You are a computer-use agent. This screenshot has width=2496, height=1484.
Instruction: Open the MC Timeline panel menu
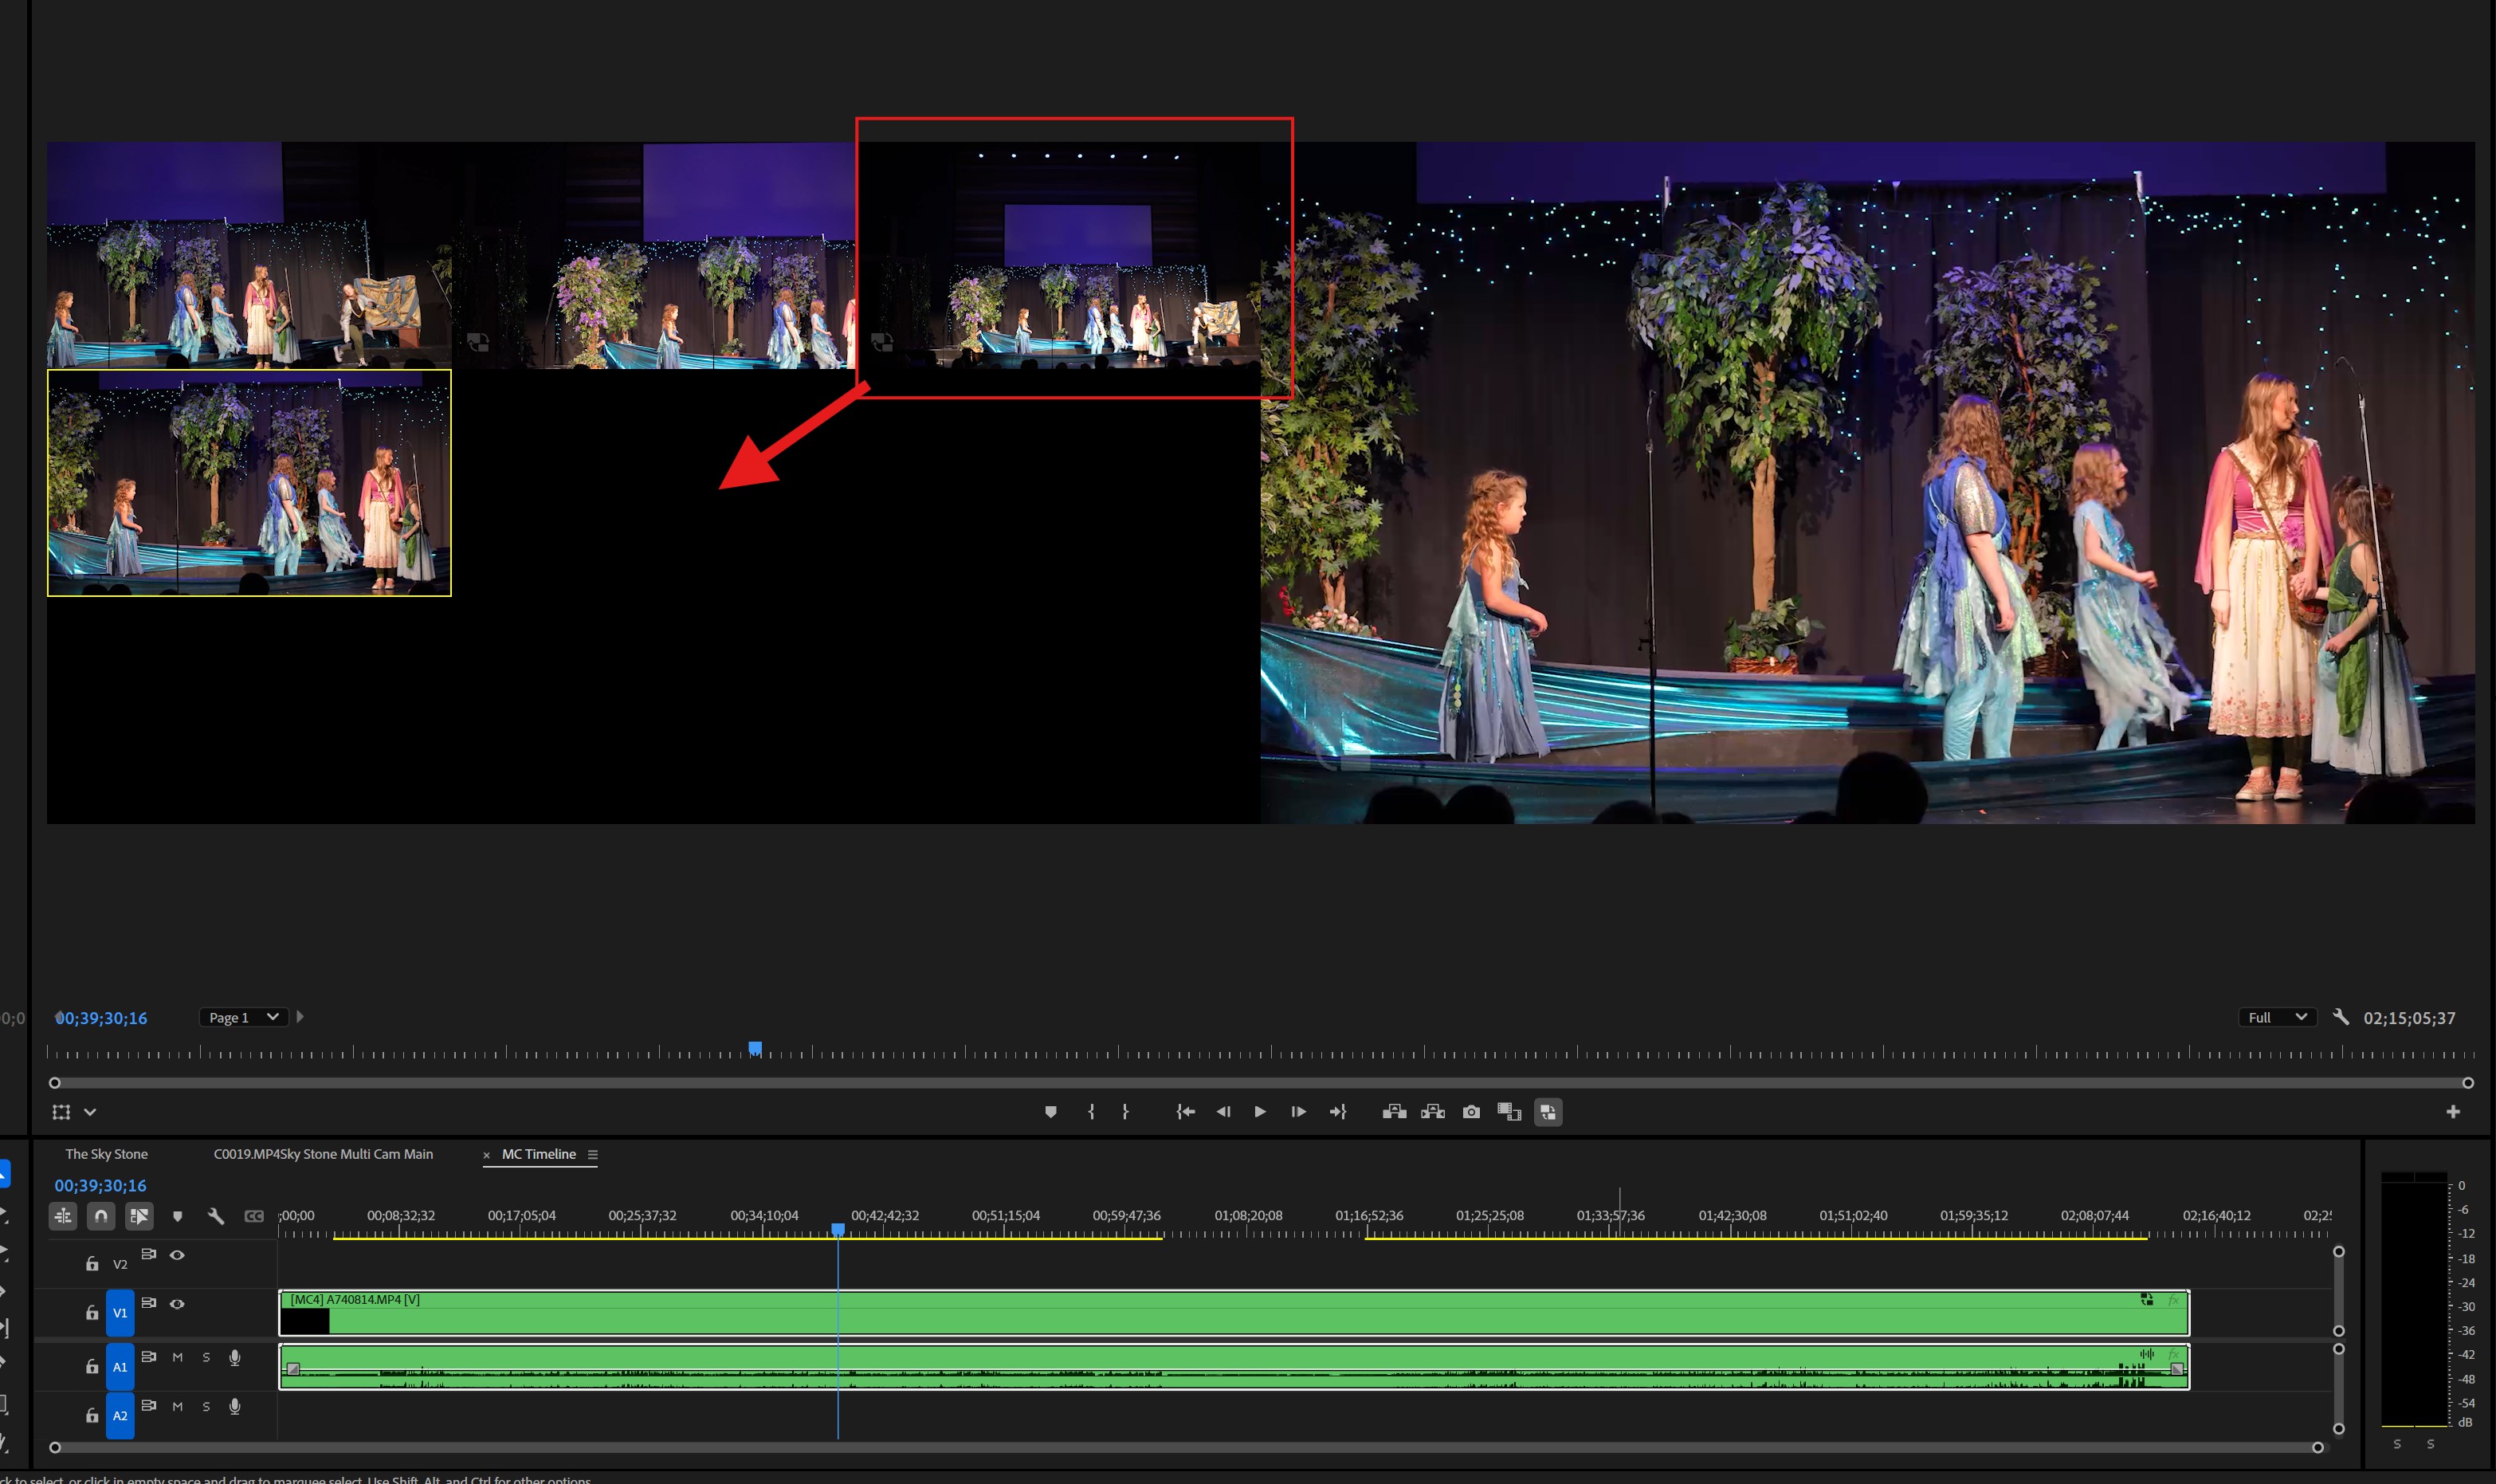594,1153
